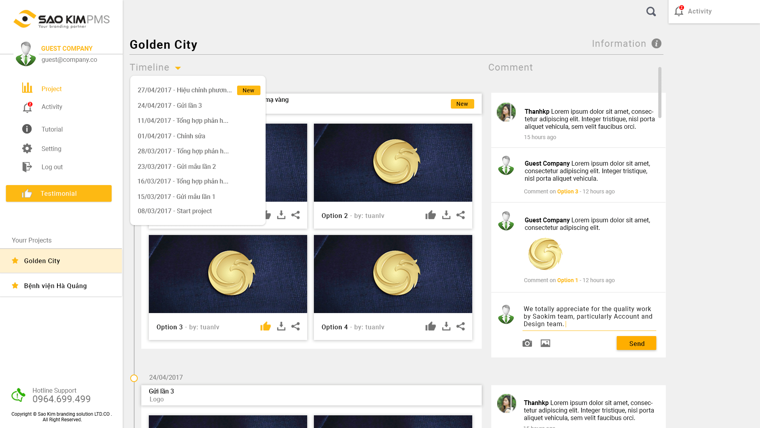
Task: Go to Setting in sidebar
Action: click(51, 149)
